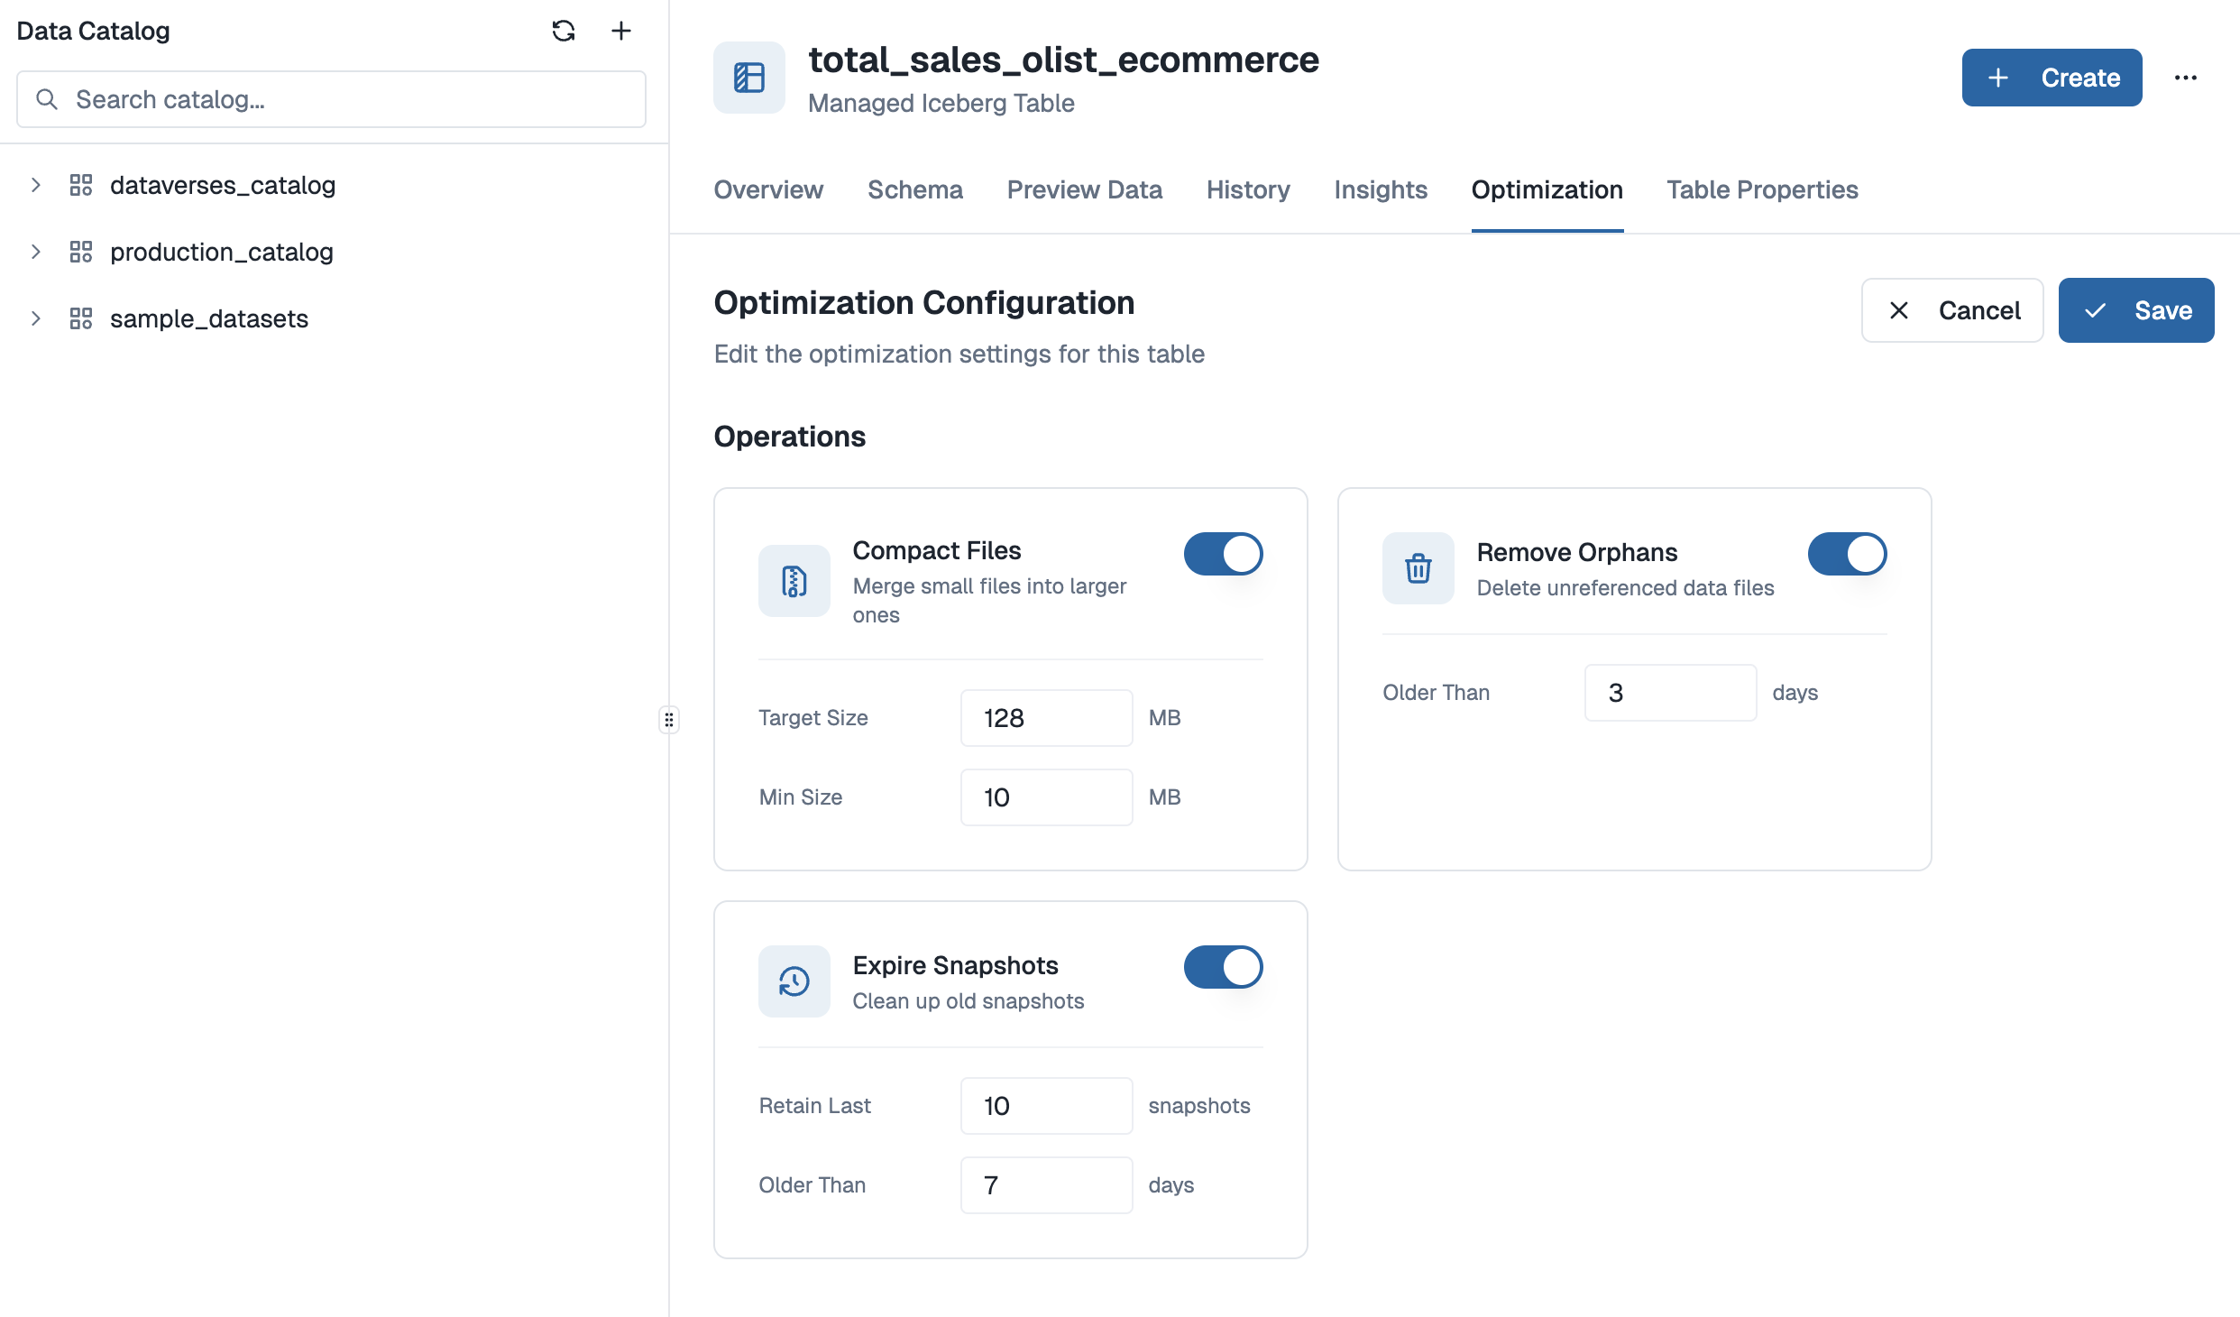Click the Compact Files zip icon
This screenshot has height=1317, width=2240.
point(794,581)
